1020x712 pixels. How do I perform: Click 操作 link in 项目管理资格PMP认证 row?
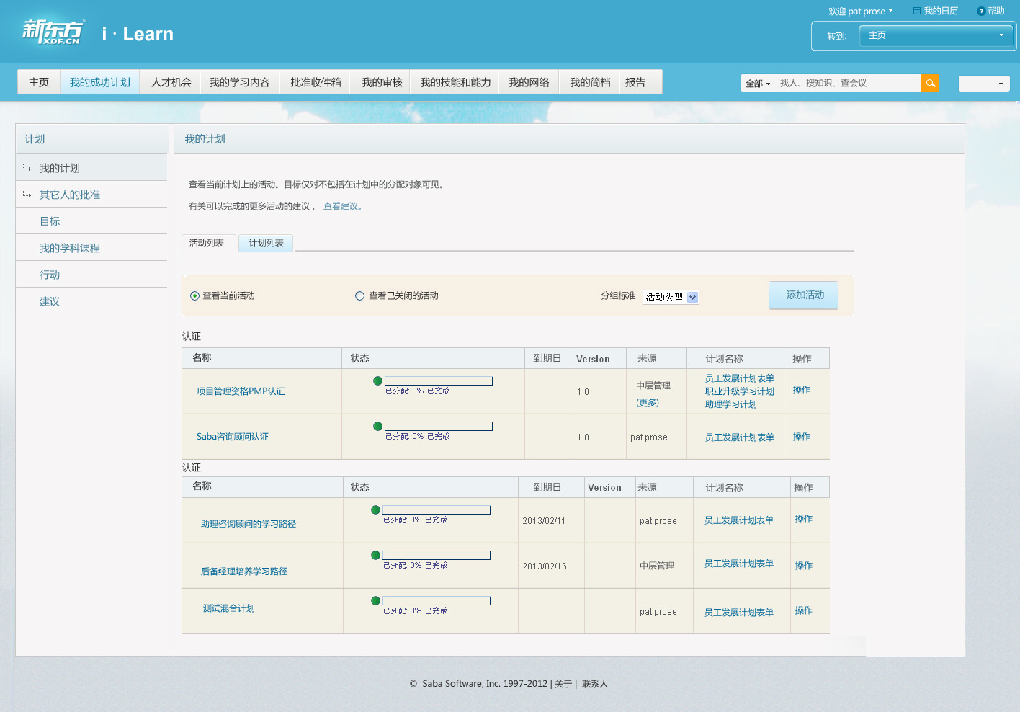click(x=802, y=390)
